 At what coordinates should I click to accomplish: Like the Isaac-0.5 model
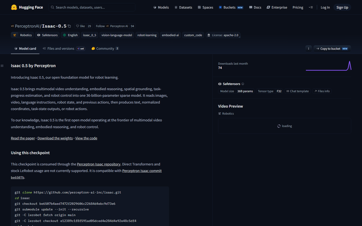pyautogui.click(x=80, y=26)
